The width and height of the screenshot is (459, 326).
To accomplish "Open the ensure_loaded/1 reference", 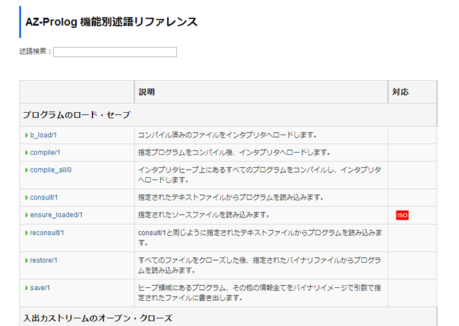I will pyautogui.click(x=56, y=215).
